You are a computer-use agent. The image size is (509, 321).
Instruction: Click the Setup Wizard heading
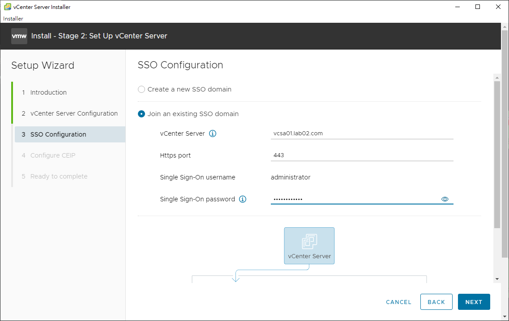pyautogui.click(x=43, y=65)
